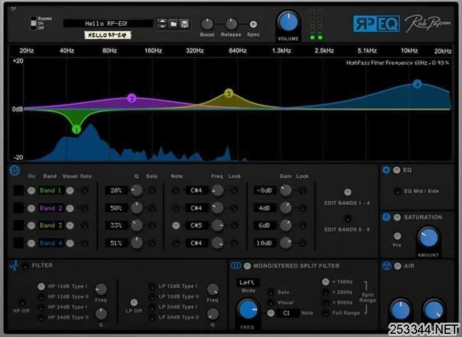
Task: Toggle the AIR power button
Action: click(x=398, y=266)
